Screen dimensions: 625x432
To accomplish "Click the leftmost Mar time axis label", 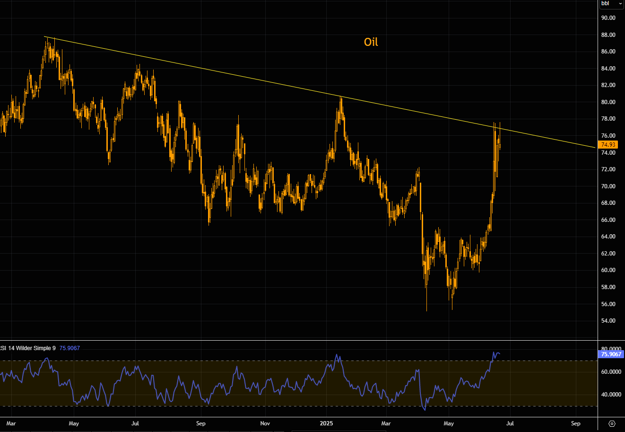I will click(x=11, y=423).
